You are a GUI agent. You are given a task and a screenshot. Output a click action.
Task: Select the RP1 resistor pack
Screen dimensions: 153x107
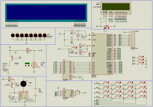point(133,39)
